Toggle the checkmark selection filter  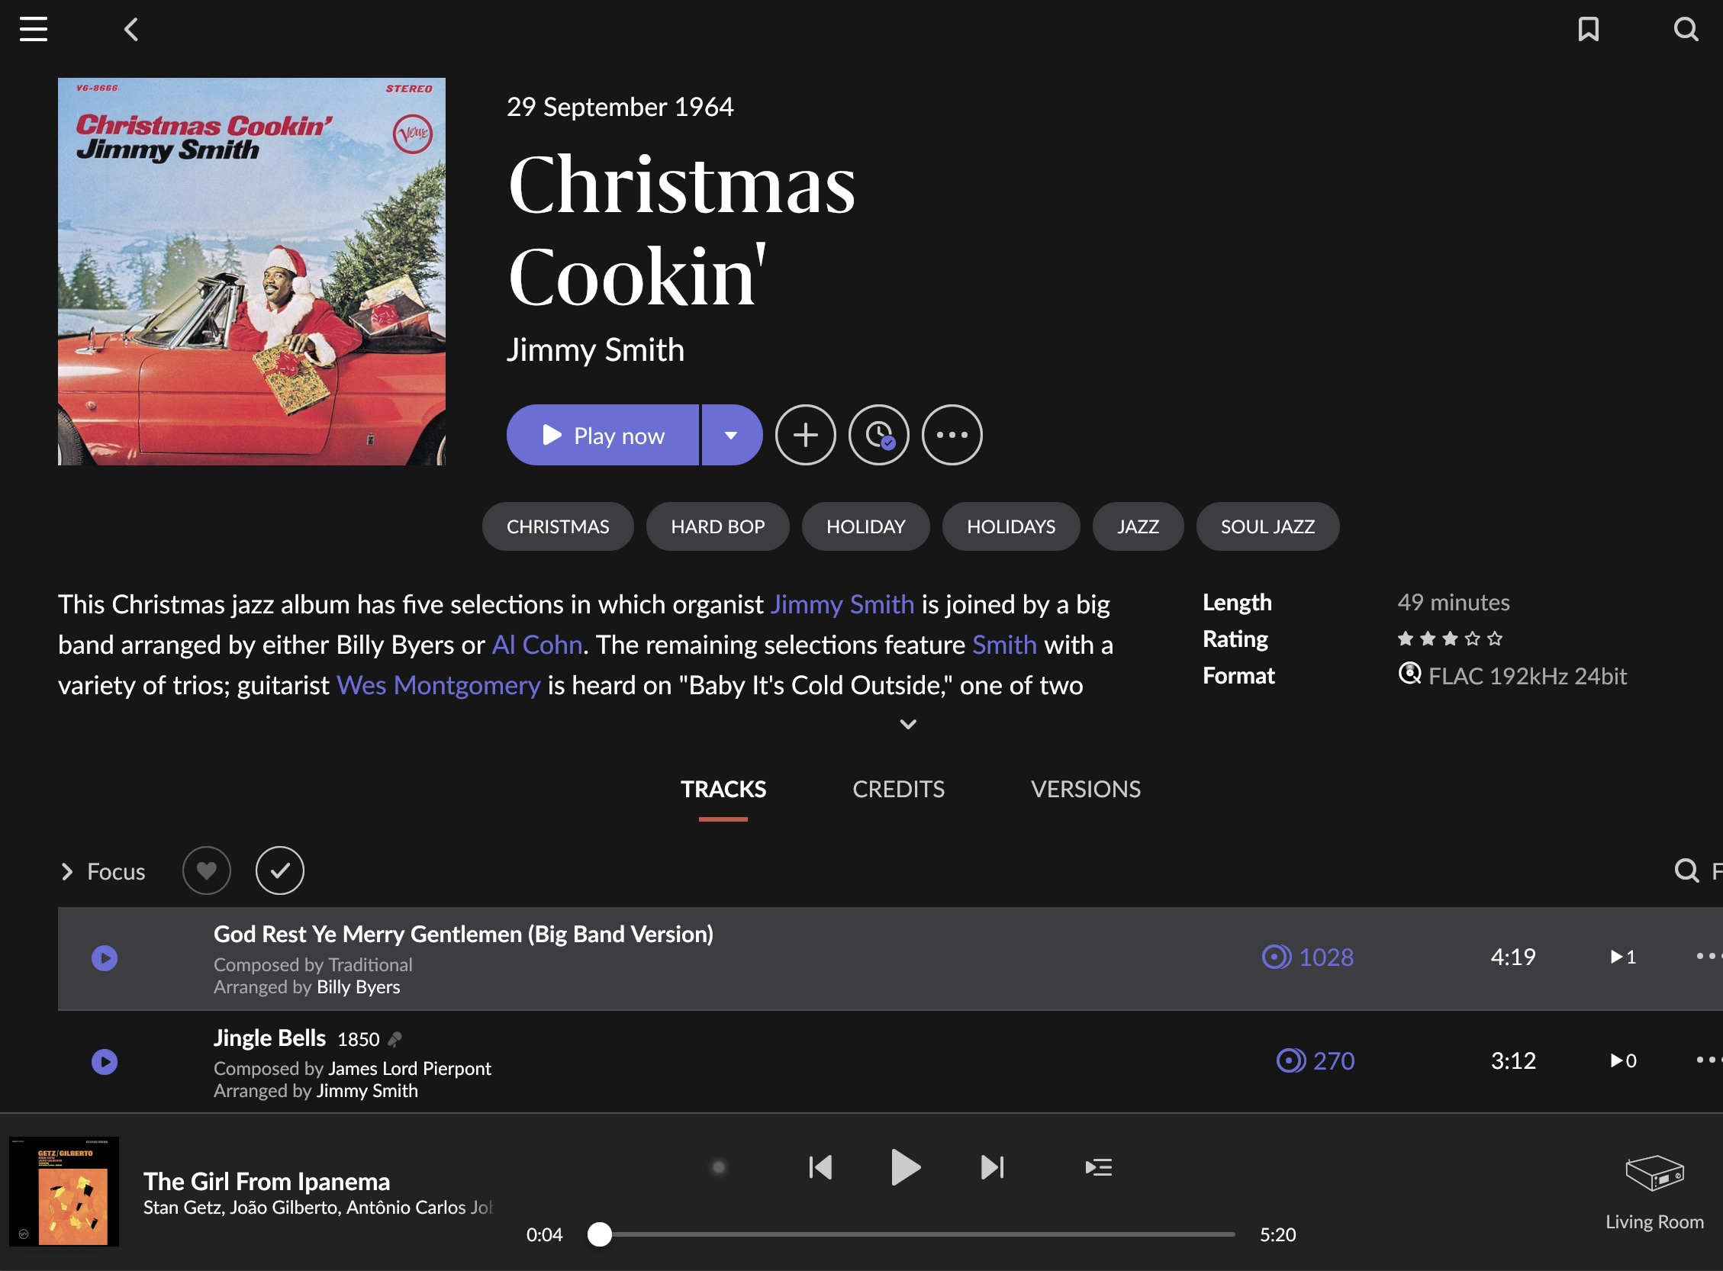pyautogui.click(x=279, y=871)
